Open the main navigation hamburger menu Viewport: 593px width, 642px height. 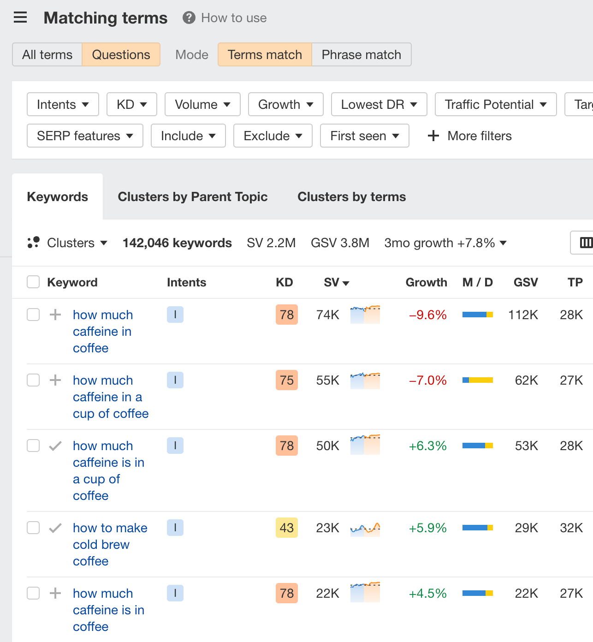[x=20, y=18]
